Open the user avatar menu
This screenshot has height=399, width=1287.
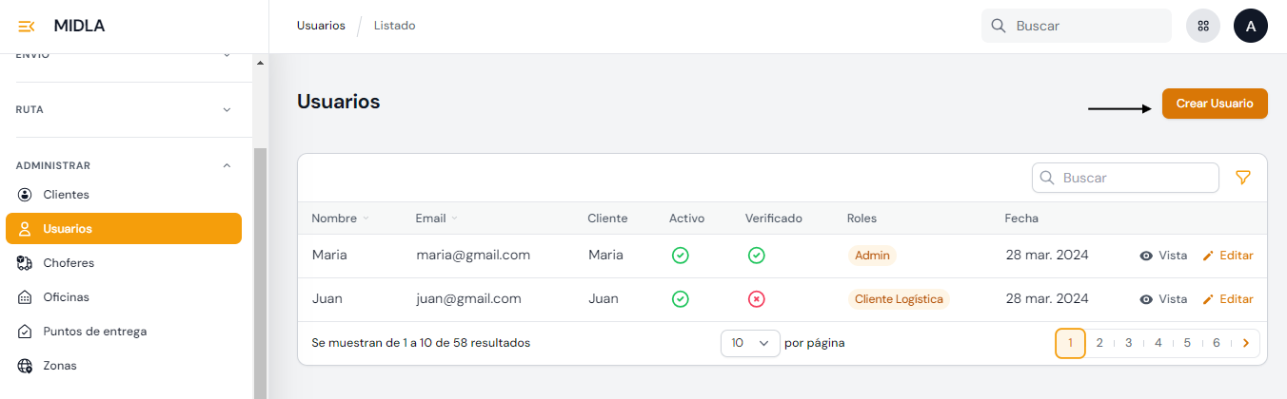point(1251,27)
